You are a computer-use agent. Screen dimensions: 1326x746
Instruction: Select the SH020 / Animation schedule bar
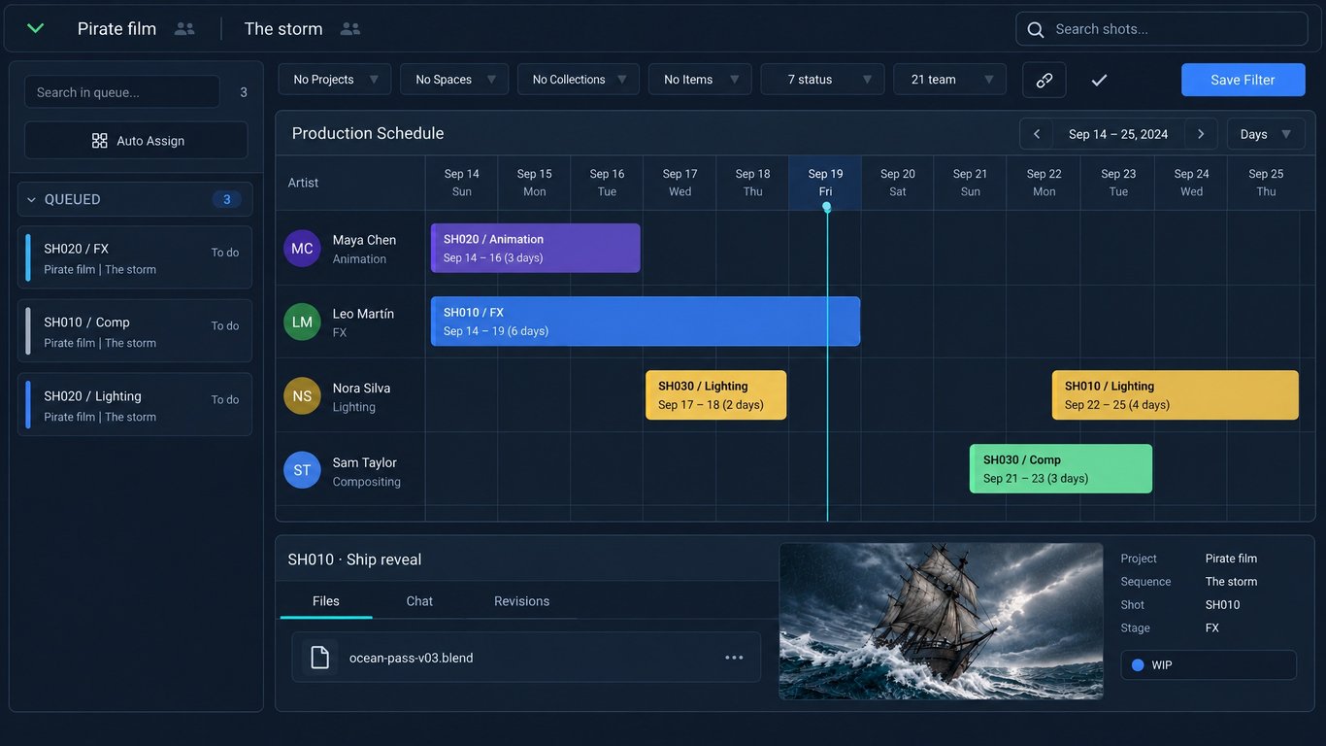tap(536, 248)
